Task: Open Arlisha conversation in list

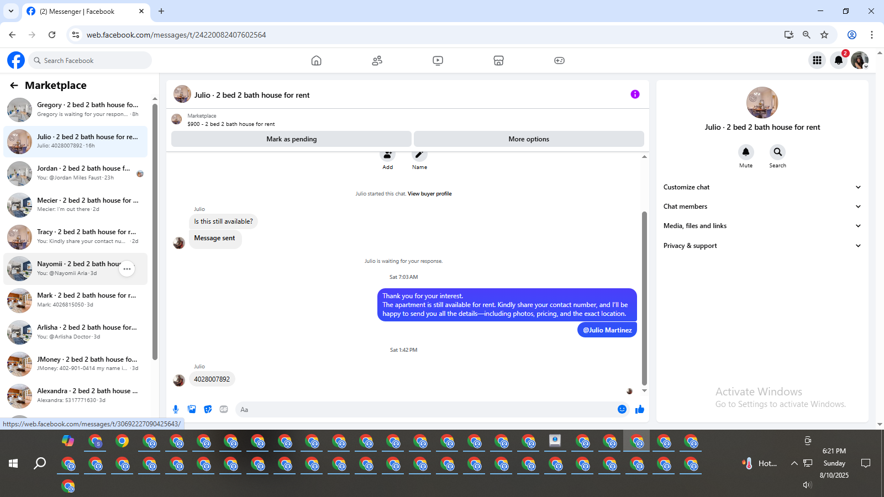Action: coord(76,332)
